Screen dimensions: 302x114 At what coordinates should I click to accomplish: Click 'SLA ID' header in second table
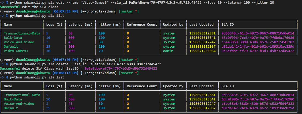click(x=228, y=86)
